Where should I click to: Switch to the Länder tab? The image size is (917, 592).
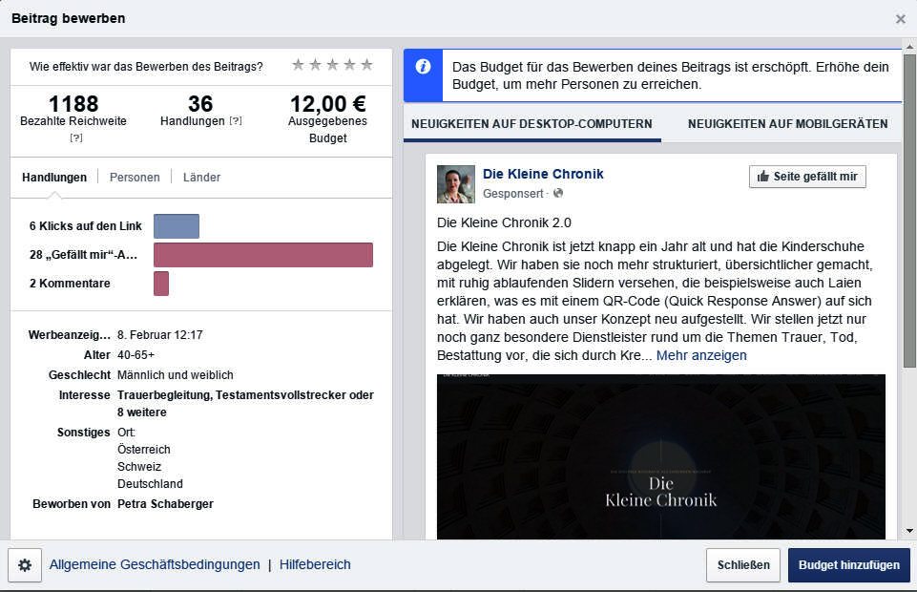(x=201, y=178)
